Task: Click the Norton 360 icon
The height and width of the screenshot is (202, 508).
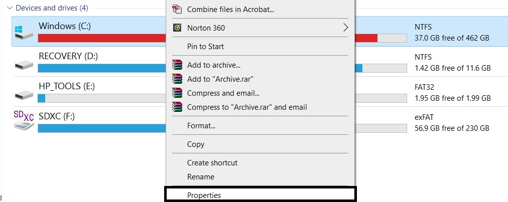Action: point(177,28)
